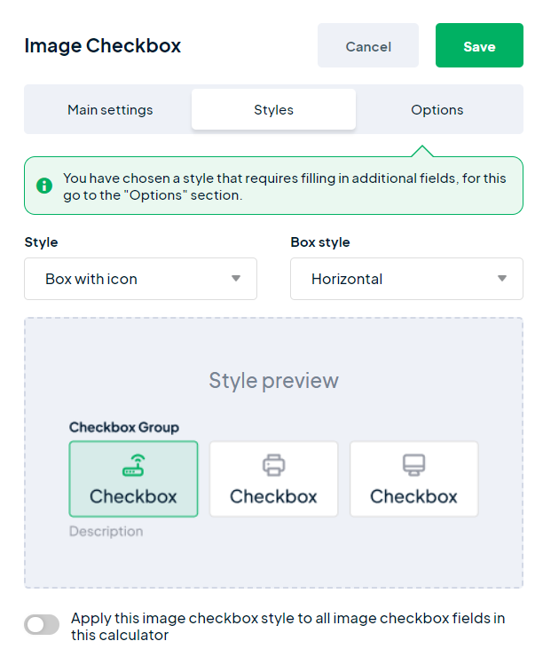Click the monitor icon in preview

(x=414, y=465)
